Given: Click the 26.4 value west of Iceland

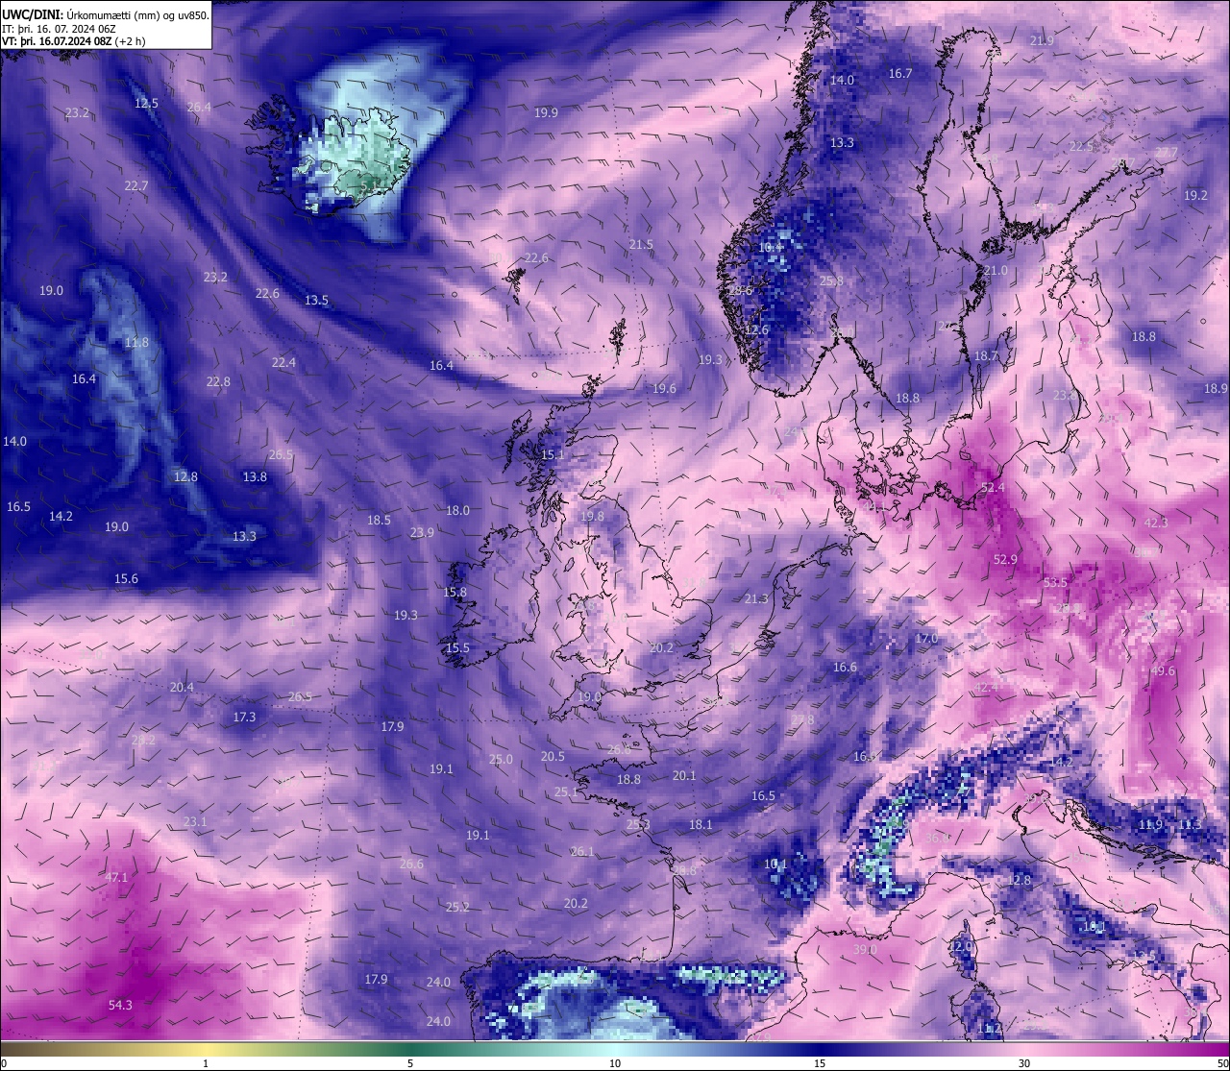Looking at the screenshot, I should point(199,107).
